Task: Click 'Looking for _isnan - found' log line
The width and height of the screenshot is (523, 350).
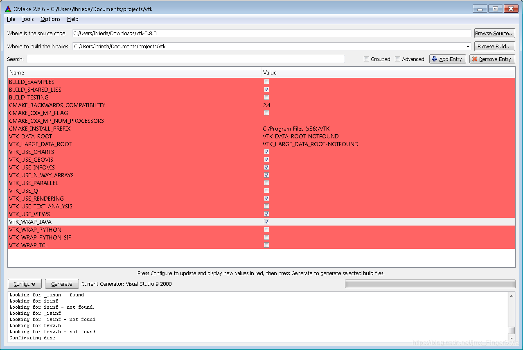Action: pyautogui.click(x=47, y=295)
